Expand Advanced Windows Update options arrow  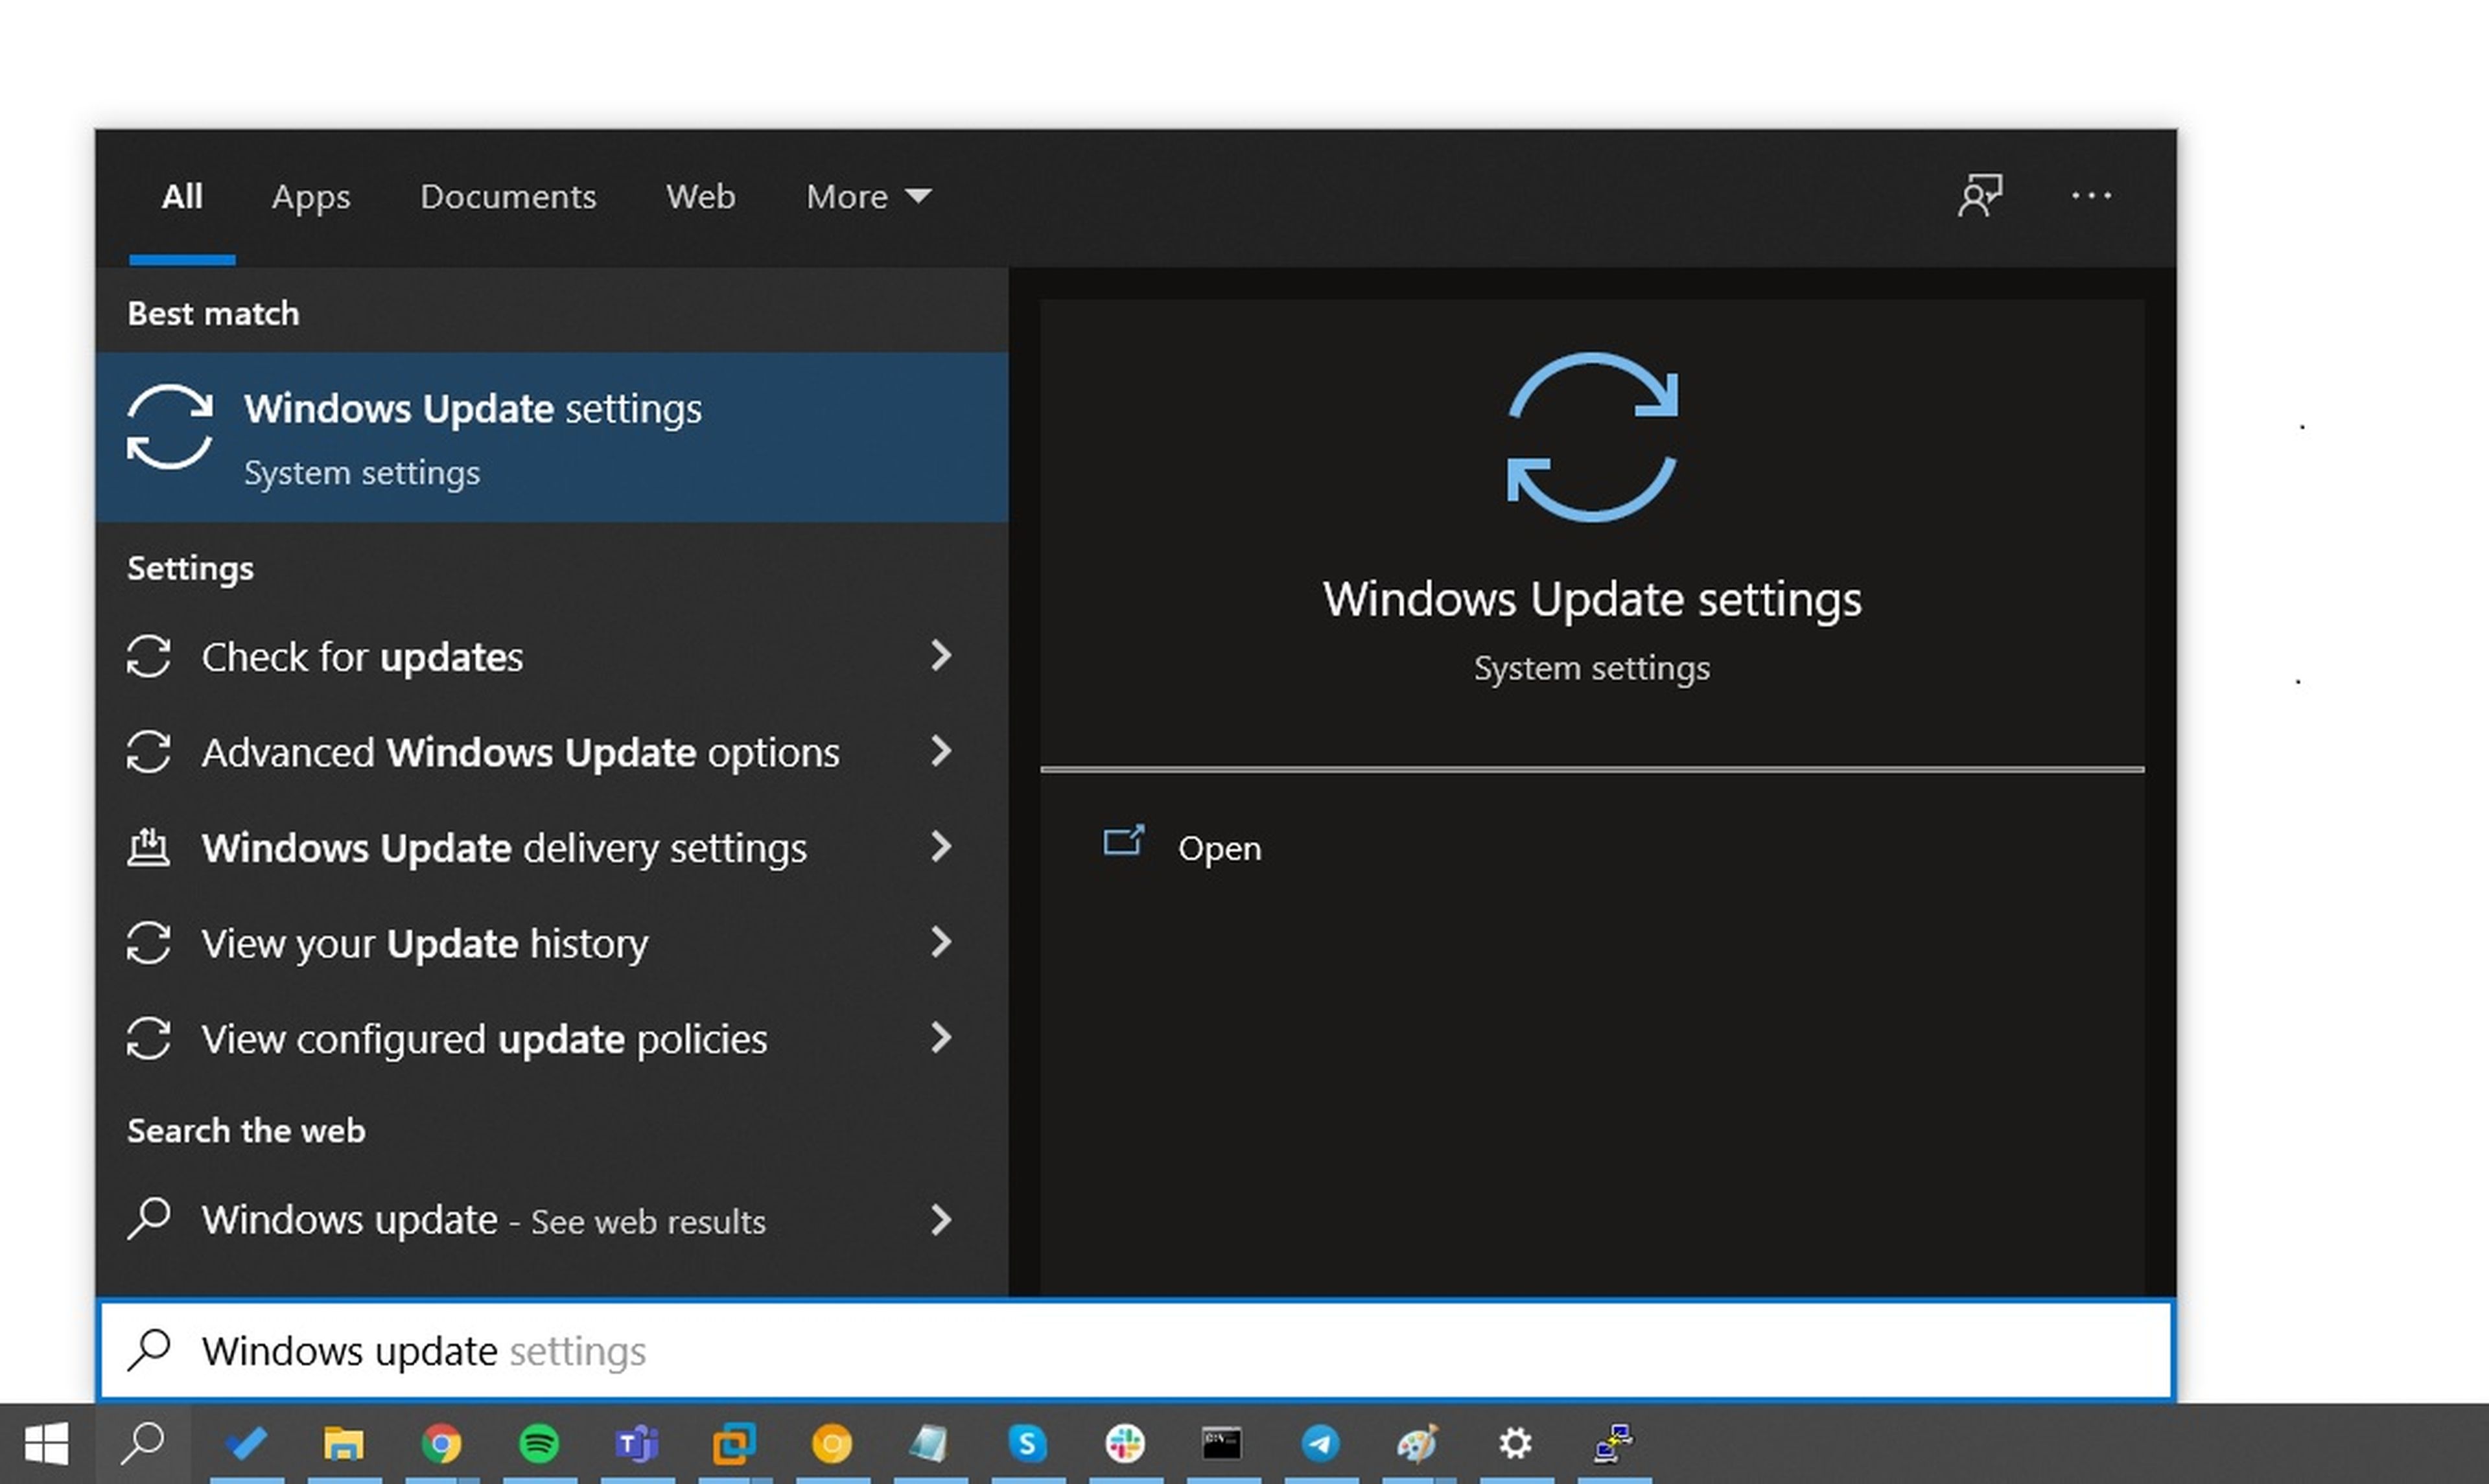pos(940,751)
